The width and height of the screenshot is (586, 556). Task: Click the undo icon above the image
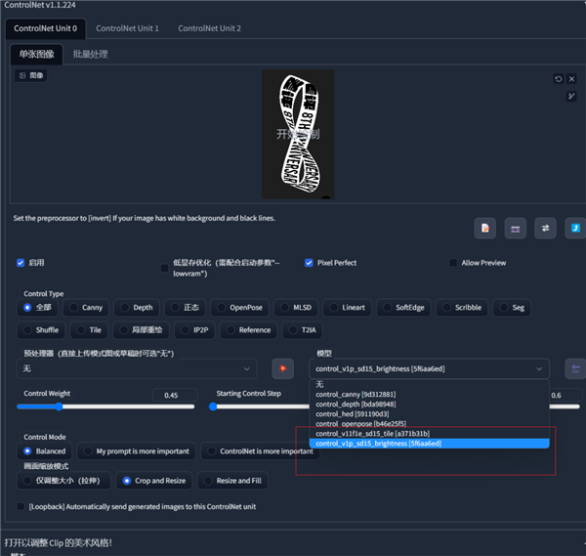[x=559, y=79]
